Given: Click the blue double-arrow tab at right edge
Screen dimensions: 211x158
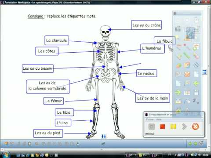Looking at the screenshot, I should pos(205,72).
